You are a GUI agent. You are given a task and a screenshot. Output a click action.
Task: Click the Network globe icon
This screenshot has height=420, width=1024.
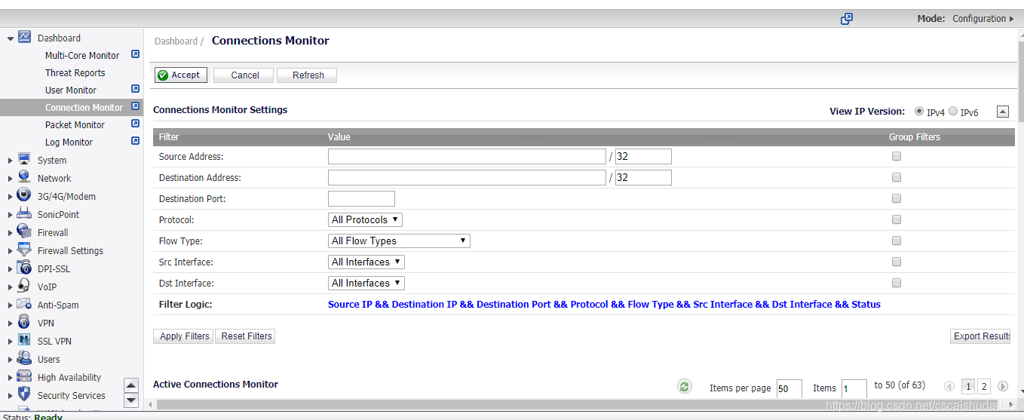(24, 177)
